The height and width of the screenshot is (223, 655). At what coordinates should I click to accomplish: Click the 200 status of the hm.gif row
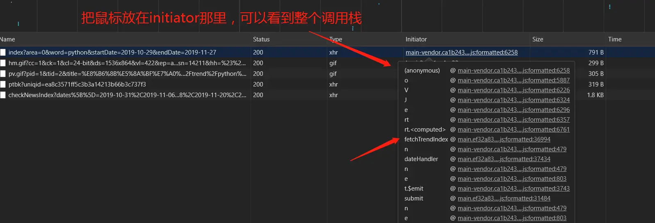pyautogui.click(x=258, y=63)
